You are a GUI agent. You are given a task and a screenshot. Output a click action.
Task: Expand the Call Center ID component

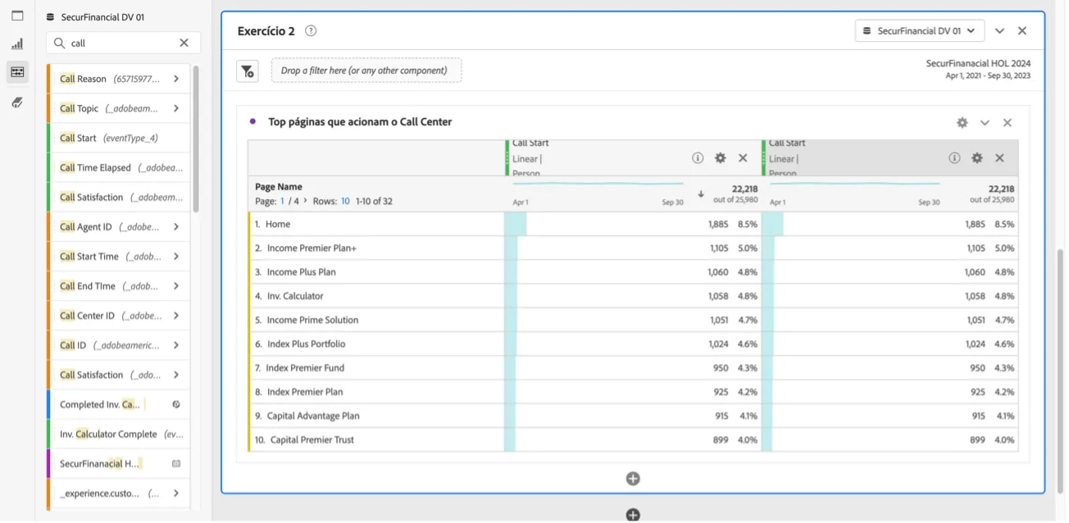[x=176, y=316]
